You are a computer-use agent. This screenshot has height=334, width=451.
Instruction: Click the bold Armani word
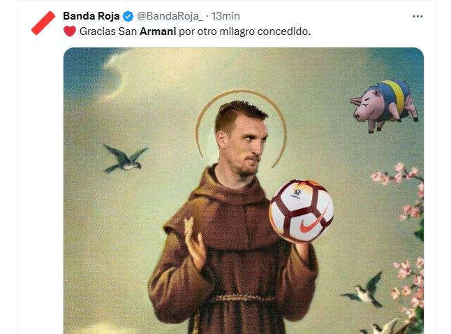158,31
